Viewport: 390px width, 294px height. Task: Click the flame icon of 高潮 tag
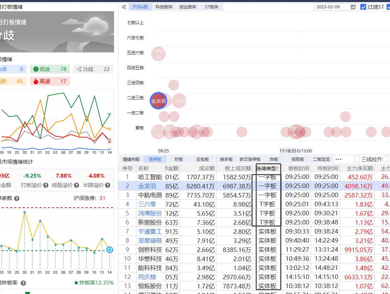(x=36, y=81)
